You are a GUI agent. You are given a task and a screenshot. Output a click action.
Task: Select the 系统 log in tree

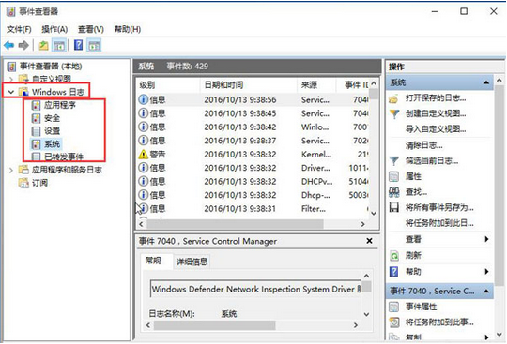(x=52, y=144)
